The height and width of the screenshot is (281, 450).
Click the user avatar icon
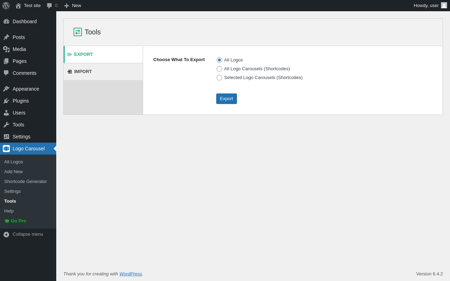coord(444,5)
